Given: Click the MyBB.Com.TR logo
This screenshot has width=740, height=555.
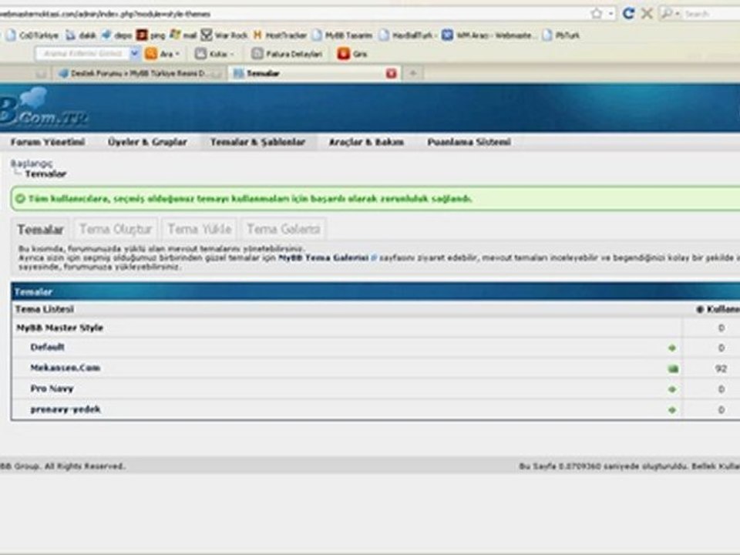Looking at the screenshot, I should [x=44, y=108].
